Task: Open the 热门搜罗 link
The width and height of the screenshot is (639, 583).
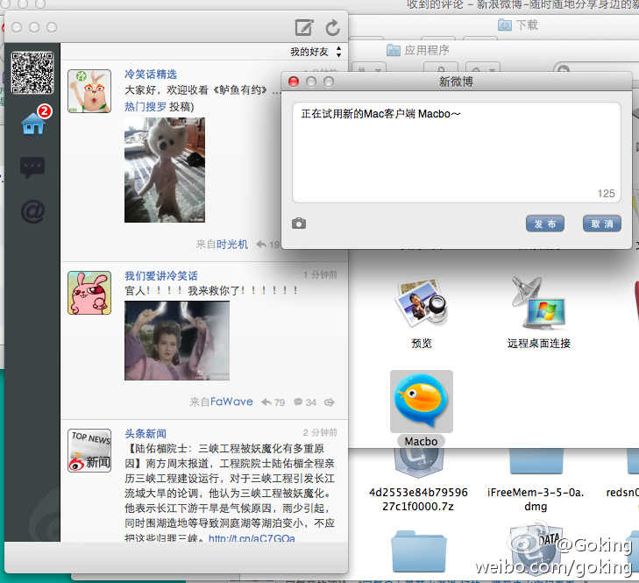Action: pos(146,107)
